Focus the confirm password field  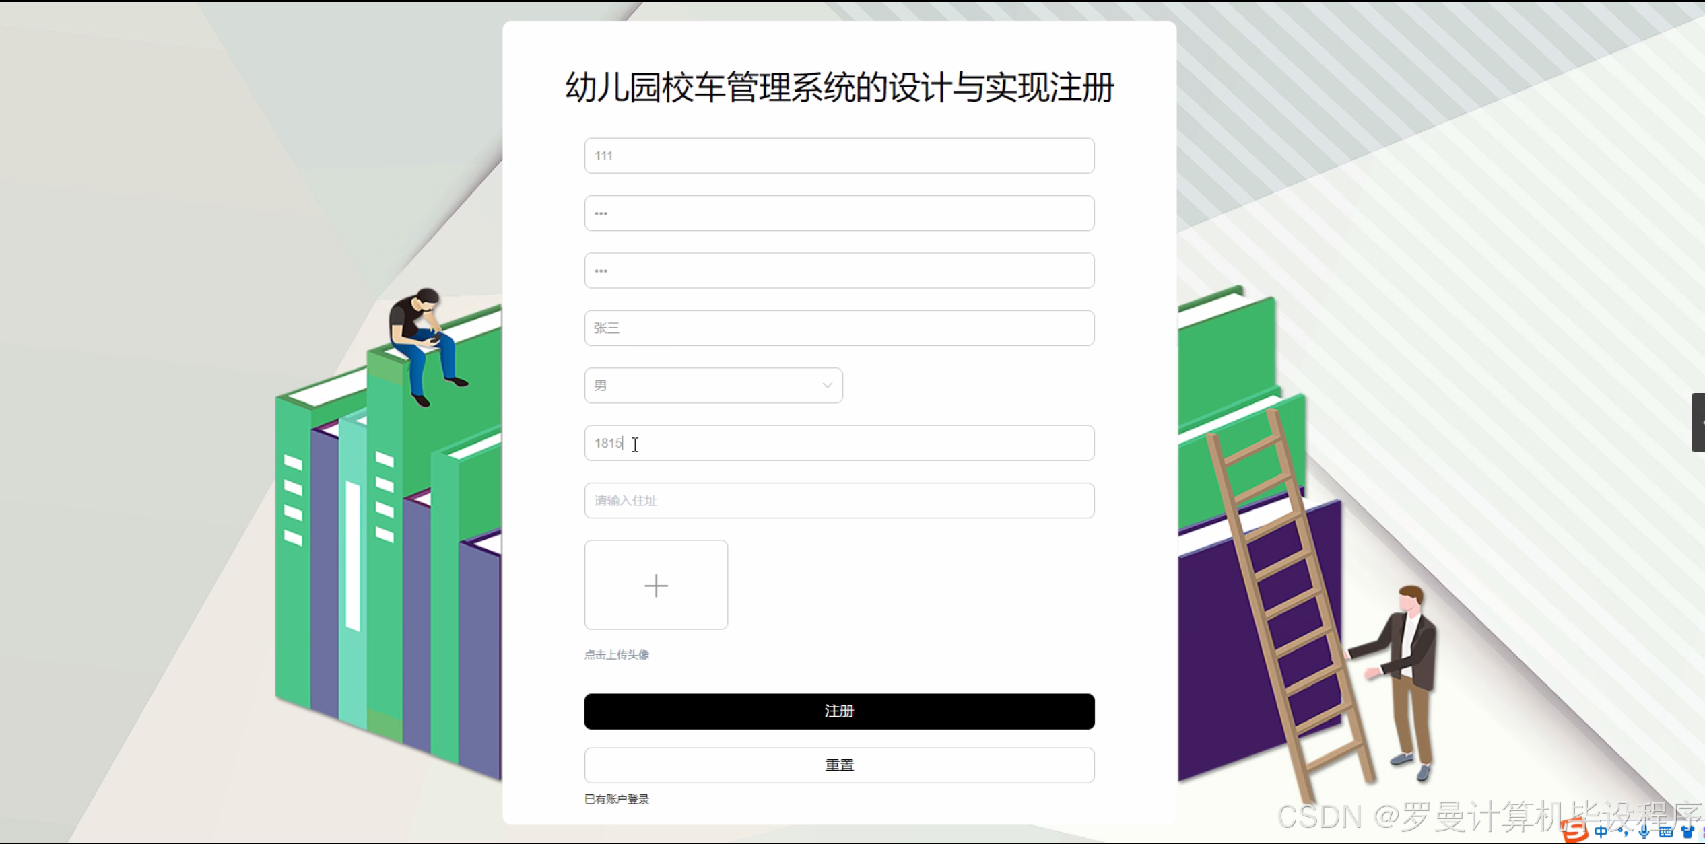(x=839, y=271)
